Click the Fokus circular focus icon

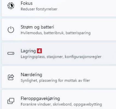point(11,6)
